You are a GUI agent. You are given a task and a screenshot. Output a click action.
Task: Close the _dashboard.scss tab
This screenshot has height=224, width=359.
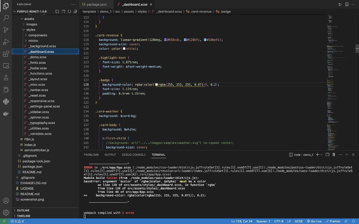click(151, 4)
